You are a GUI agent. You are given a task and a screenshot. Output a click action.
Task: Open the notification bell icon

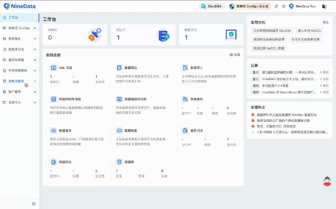pyautogui.click(x=276, y=7)
